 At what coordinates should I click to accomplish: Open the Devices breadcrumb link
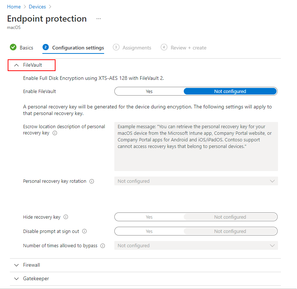pos(37,7)
